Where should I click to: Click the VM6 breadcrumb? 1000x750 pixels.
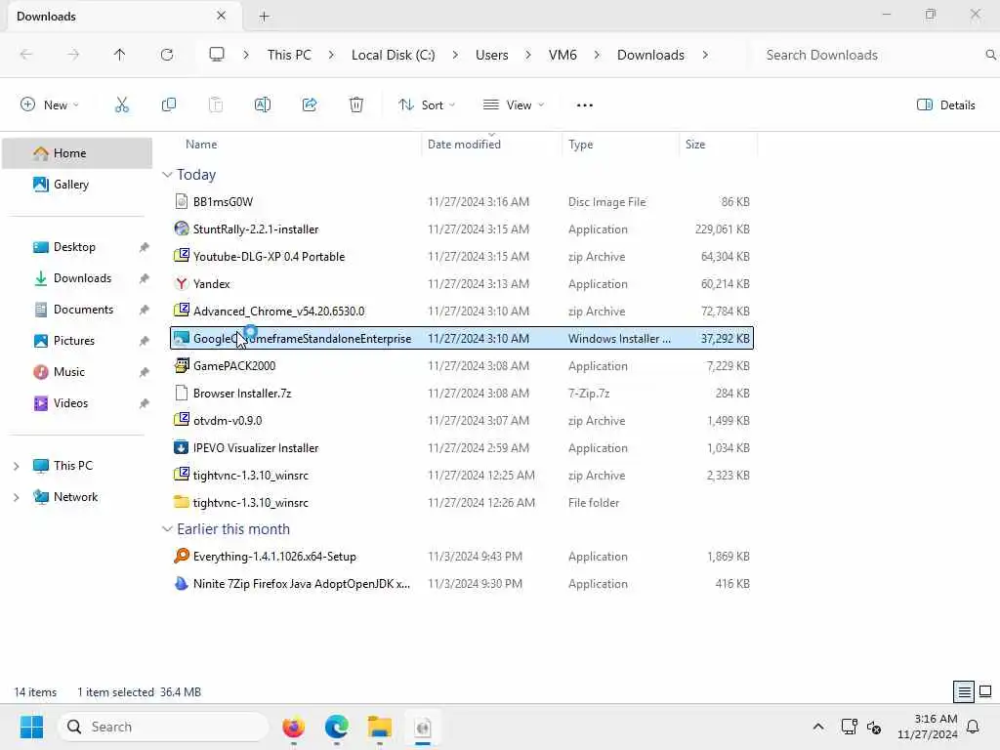coord(562,55)
